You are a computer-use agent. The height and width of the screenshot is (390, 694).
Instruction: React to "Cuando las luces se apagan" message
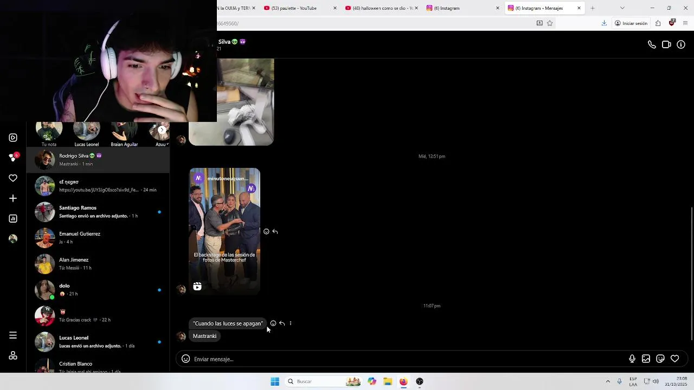273,323
